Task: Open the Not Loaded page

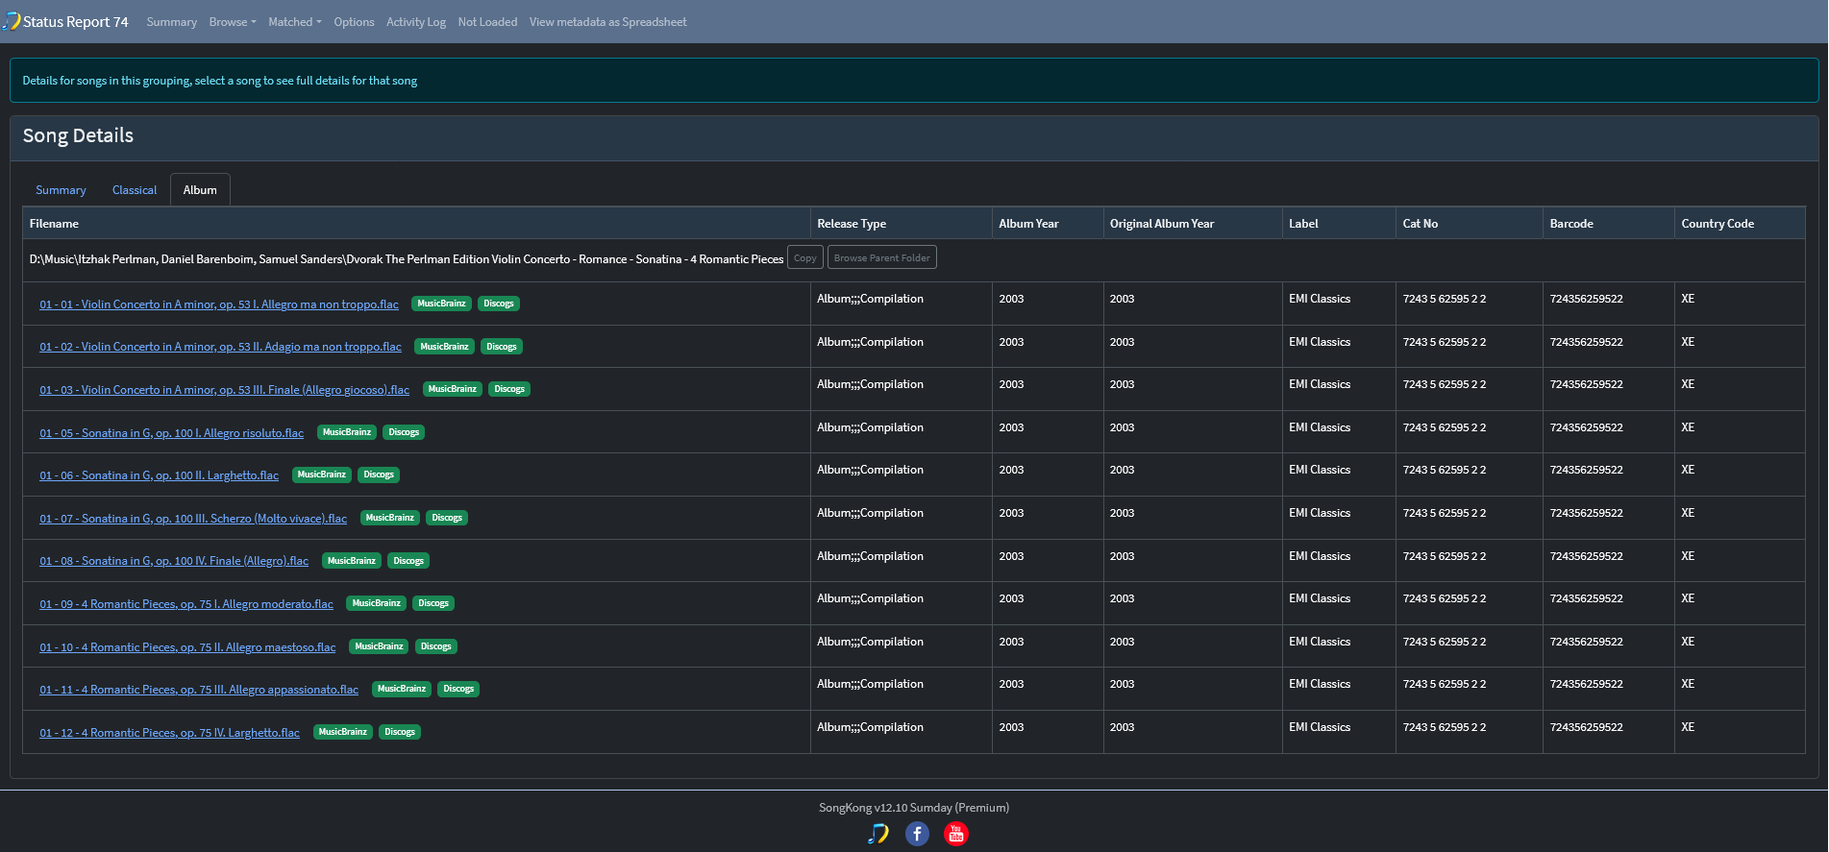Action: pos(487,22)
